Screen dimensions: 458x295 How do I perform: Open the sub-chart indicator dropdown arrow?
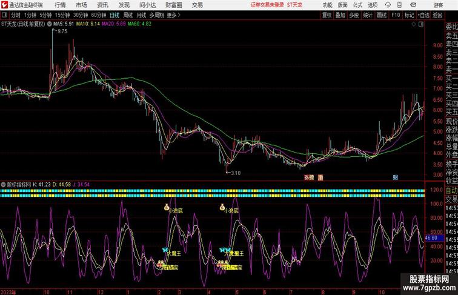[x=3, y=185]
